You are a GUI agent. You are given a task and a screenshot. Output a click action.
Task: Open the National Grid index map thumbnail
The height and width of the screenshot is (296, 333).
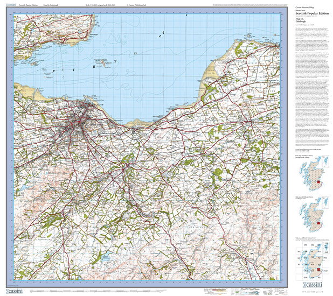[x=313, y=259]
